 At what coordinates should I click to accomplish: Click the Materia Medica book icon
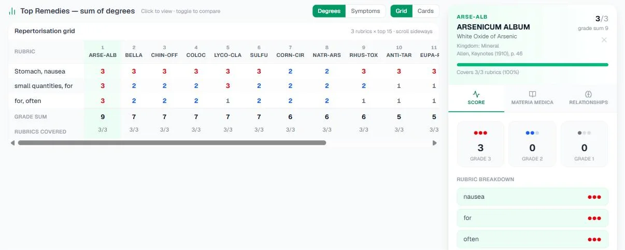[x=532, y=94]
